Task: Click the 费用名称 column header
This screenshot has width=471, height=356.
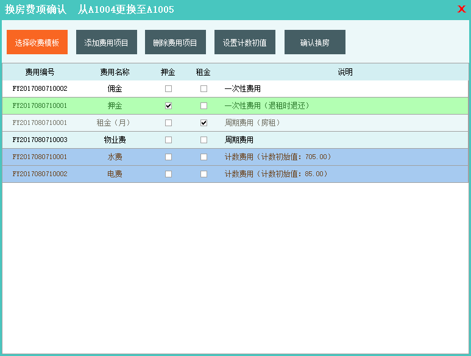Action: (x=115, y=72)
